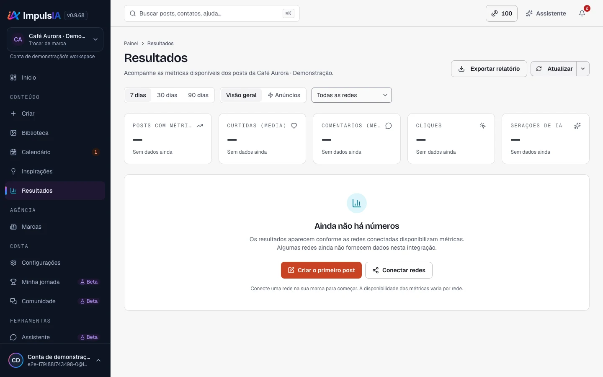
Task: Click the credits coin icon showing 100
Action: coord(495,13)
